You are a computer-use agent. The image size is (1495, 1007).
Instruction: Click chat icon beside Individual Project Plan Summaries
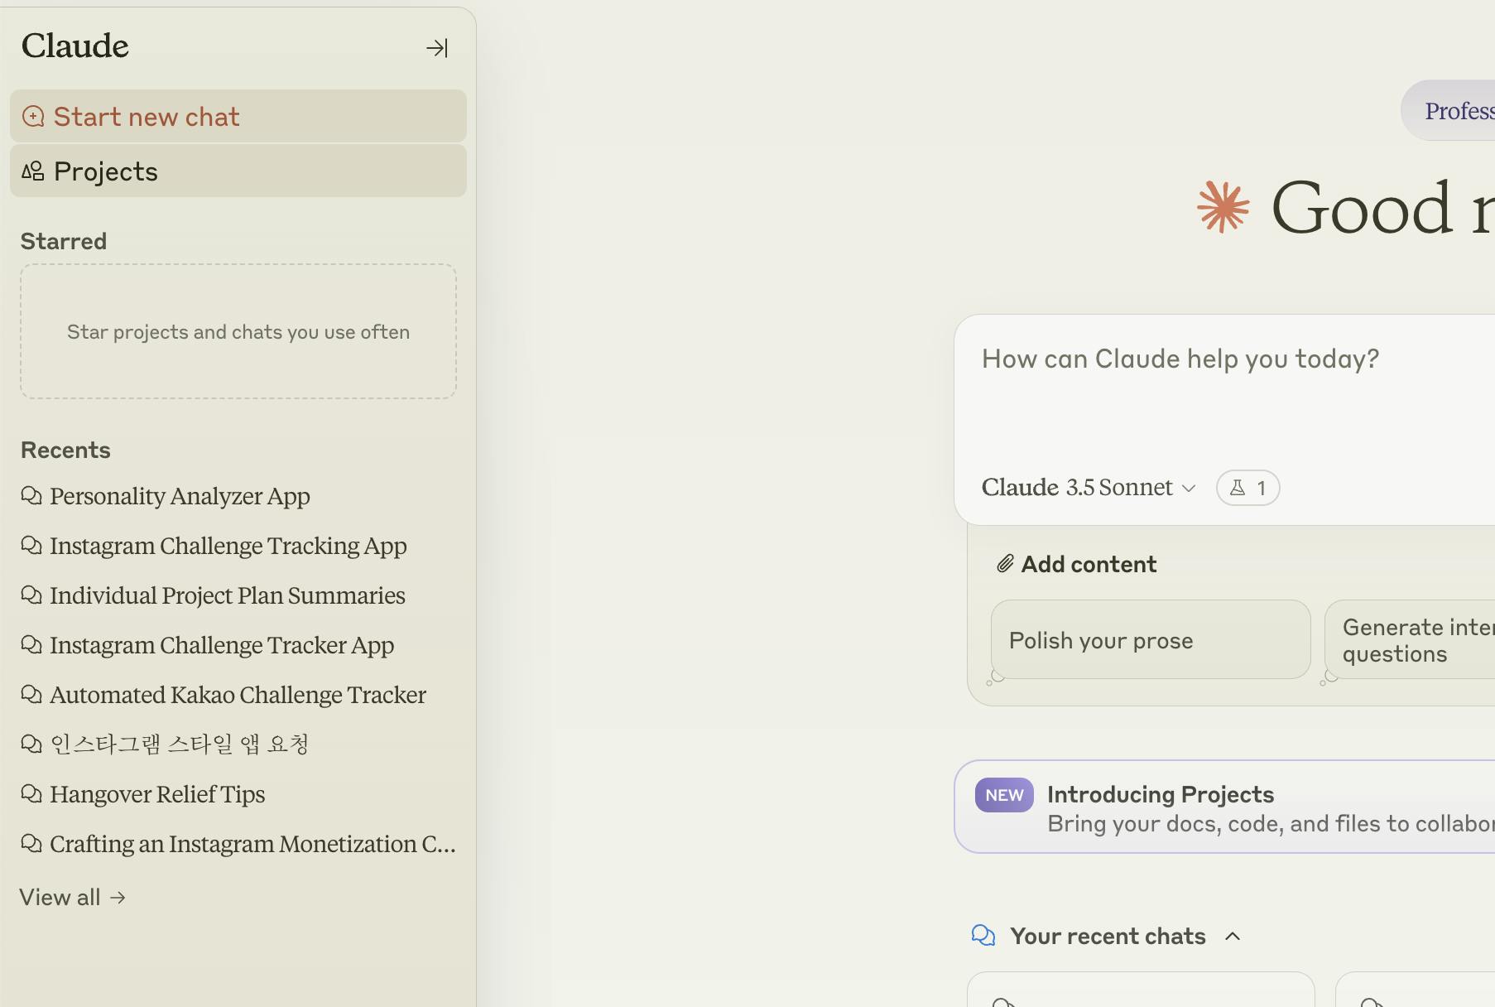(31, 595)
